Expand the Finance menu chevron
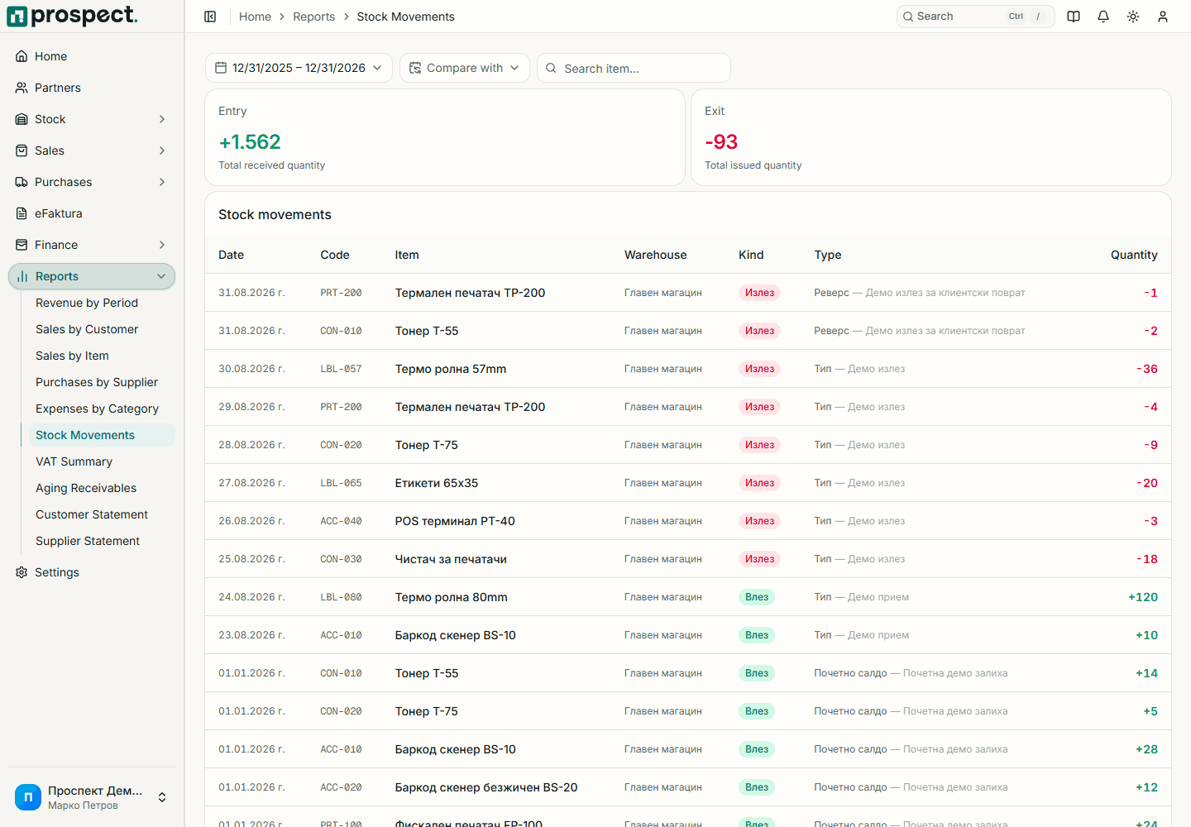This screenshot has height=827, width=1191. [x=162, y=245]
